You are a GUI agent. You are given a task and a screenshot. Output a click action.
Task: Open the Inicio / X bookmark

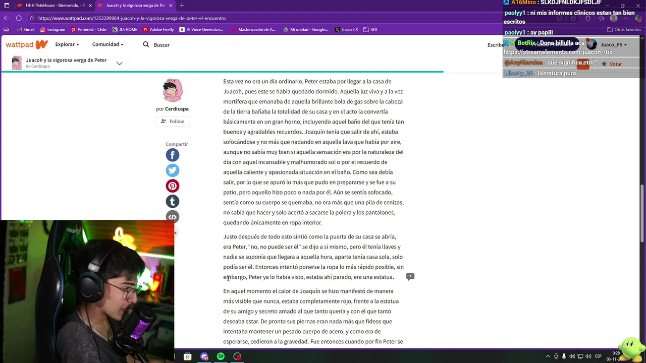tap(346, 29)
